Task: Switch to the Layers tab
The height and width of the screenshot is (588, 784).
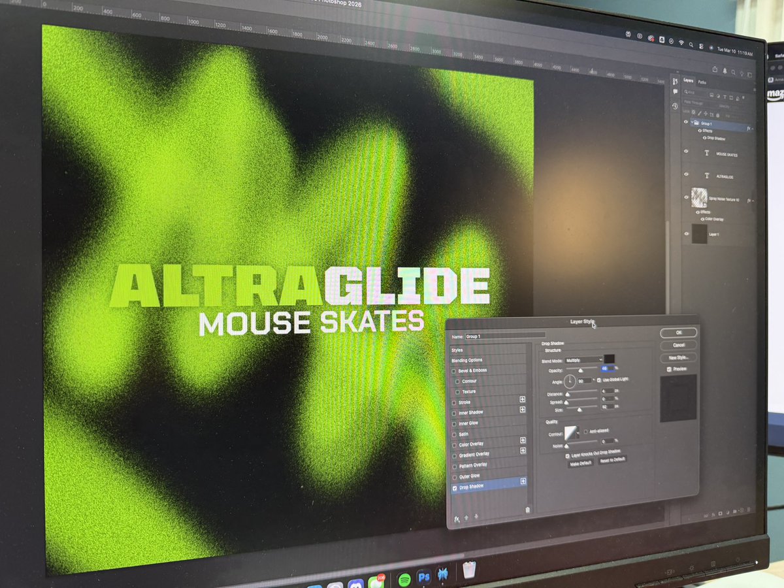Action: 688,80
